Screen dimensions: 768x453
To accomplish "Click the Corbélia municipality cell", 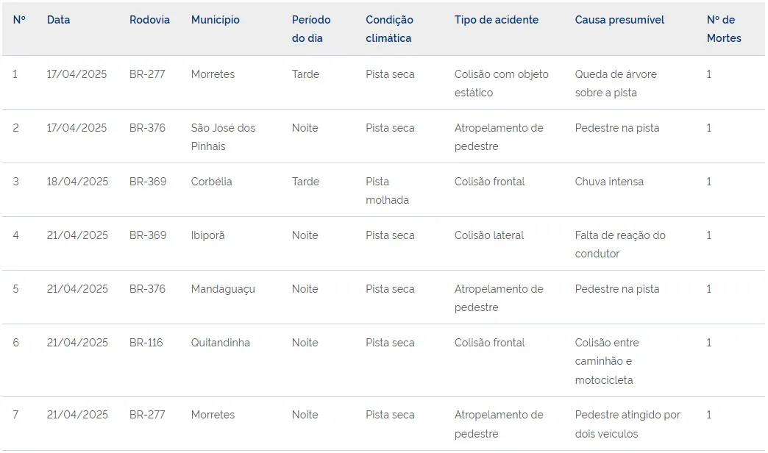I will click(x=211, y=182).
